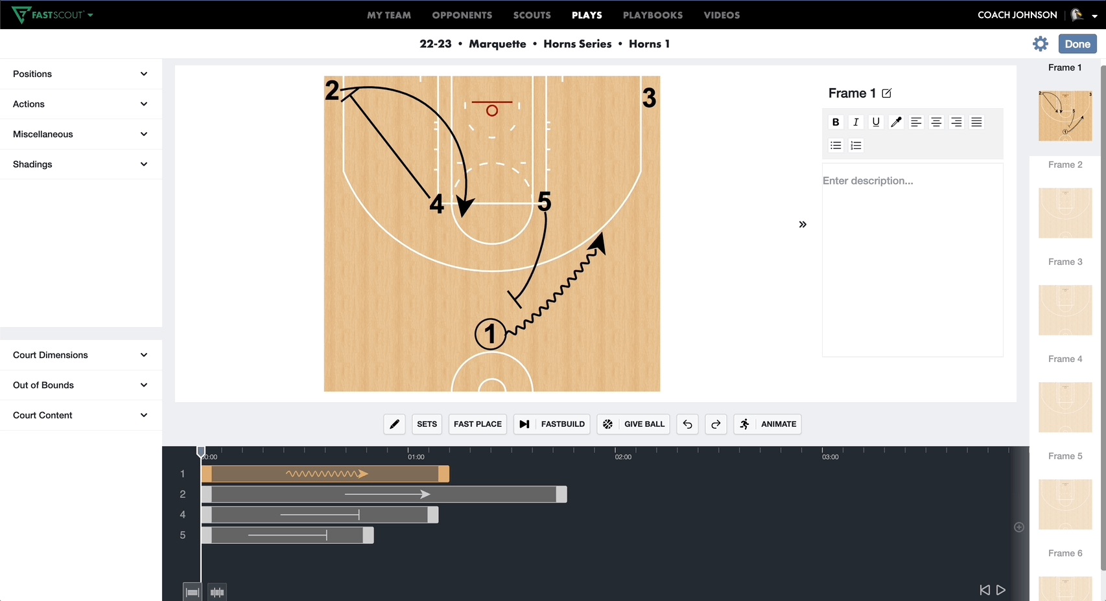Select the Frame 1 thumbnail
Image resolution: width=1106 pixels, height=601 pixels.
1065,116
